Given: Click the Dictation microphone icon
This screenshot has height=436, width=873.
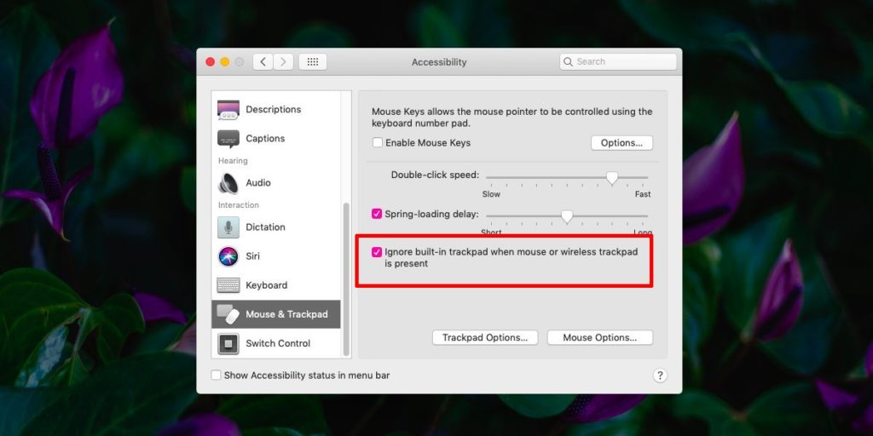Looking at the screenshot, I should tap(228, 227).
